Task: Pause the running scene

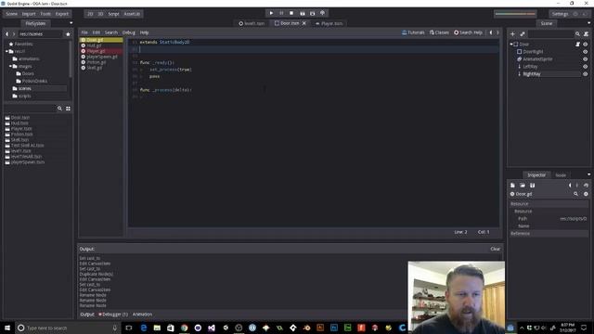Action: [281, 13]
